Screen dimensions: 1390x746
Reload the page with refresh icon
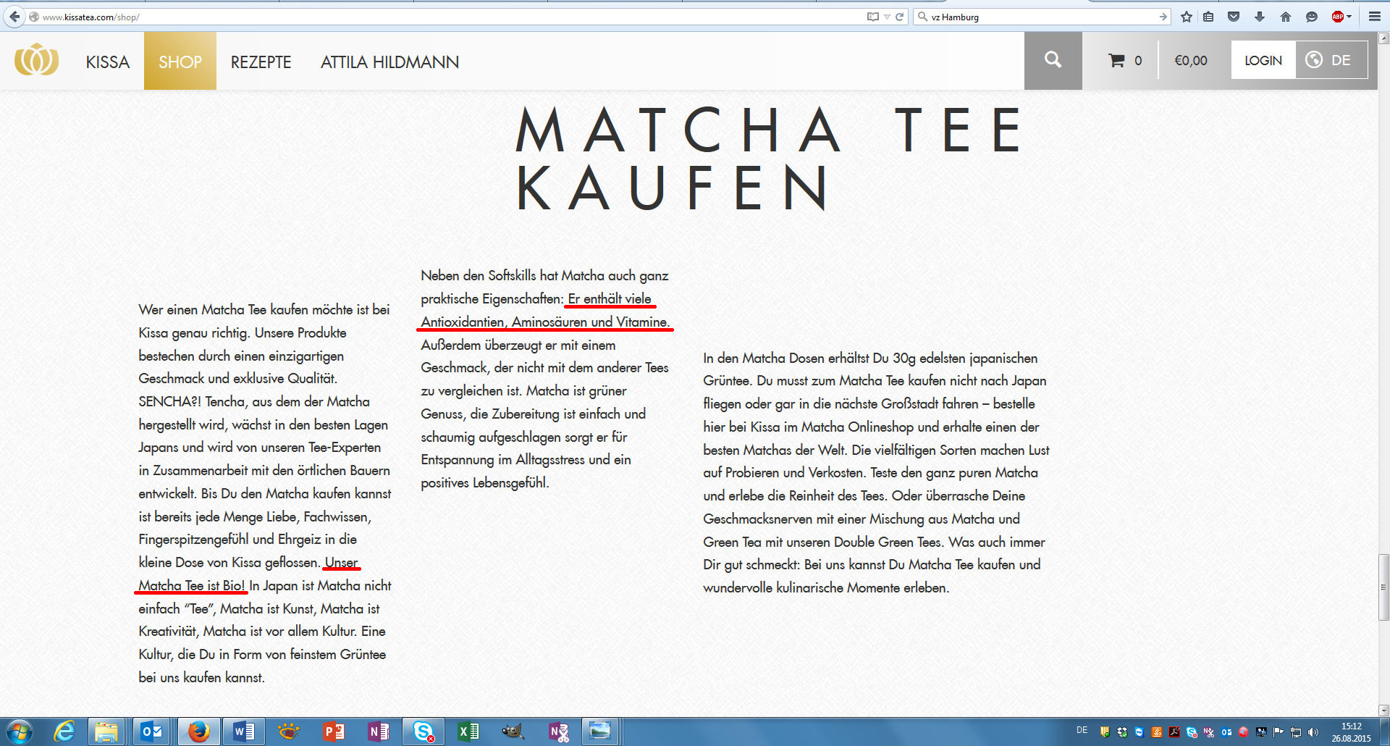click(900, 17)
